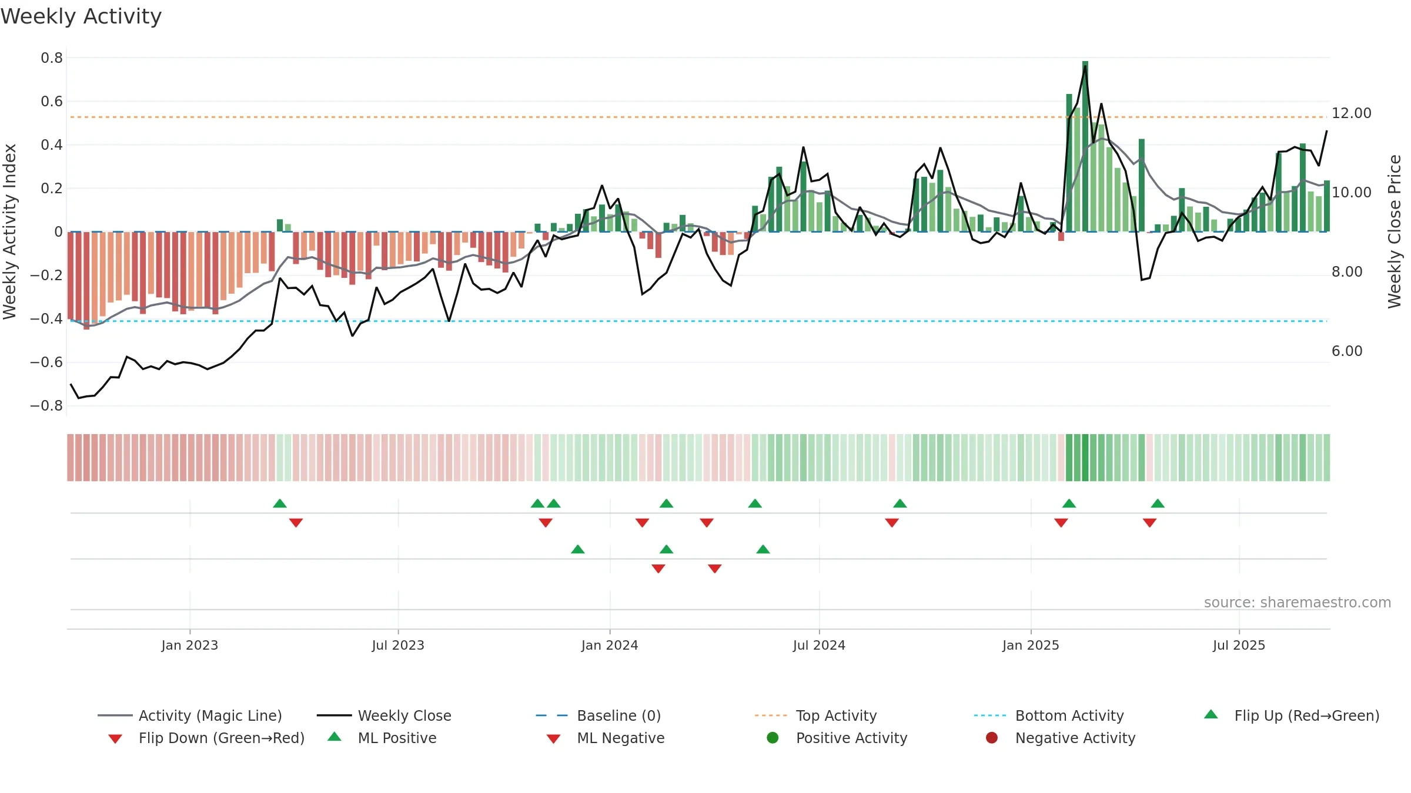Click the −0.8 activity index tick label
This screenshot has width=1411, height=793.
(46, 405)
